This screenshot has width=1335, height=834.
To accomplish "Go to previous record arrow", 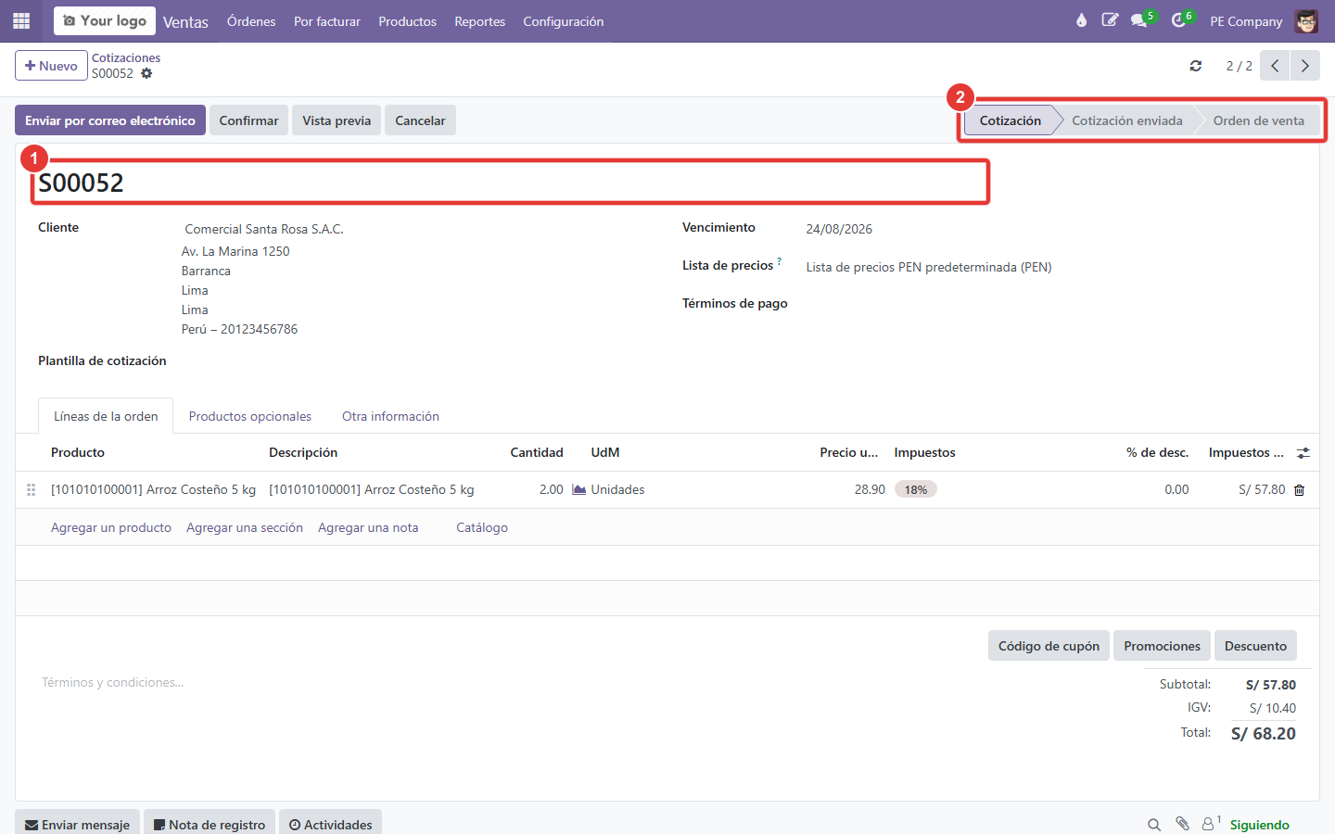I will point(1275,66).
